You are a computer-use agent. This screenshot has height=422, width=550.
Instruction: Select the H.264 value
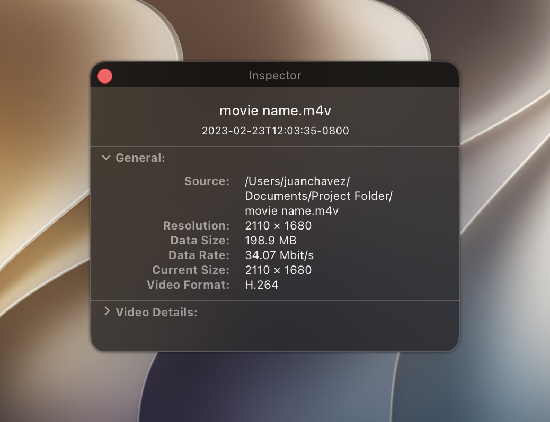[262, 285]
